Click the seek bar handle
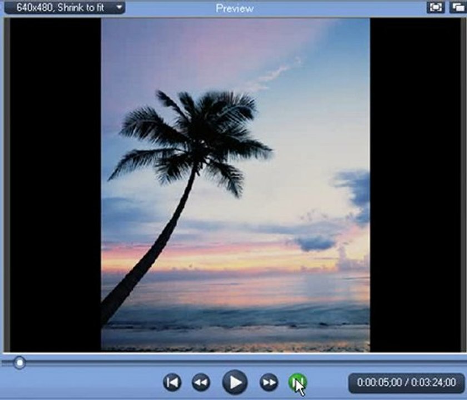This screenshot has height=400, width=467. 19,363
